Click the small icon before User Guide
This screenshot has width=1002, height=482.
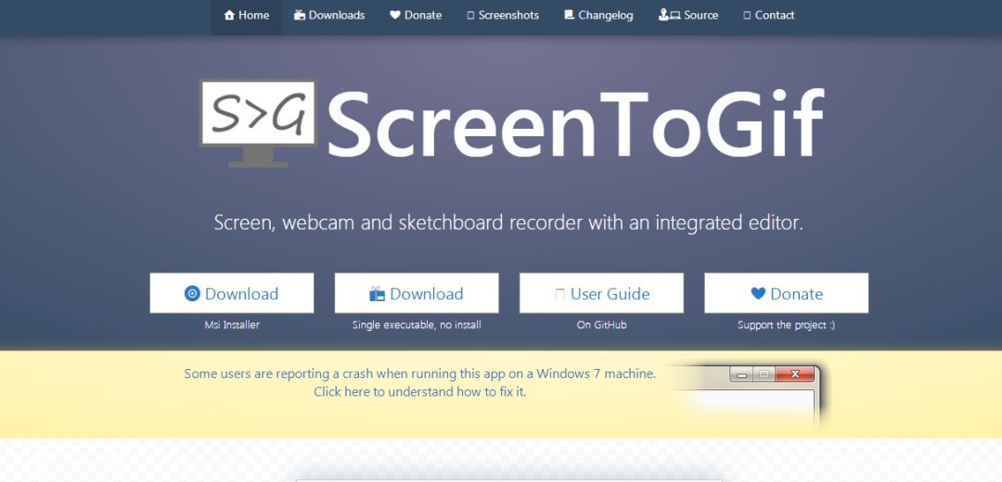pos(559,295)
